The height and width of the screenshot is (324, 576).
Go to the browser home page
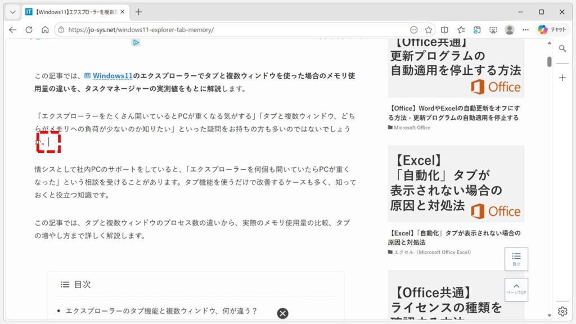click(45, 30)
